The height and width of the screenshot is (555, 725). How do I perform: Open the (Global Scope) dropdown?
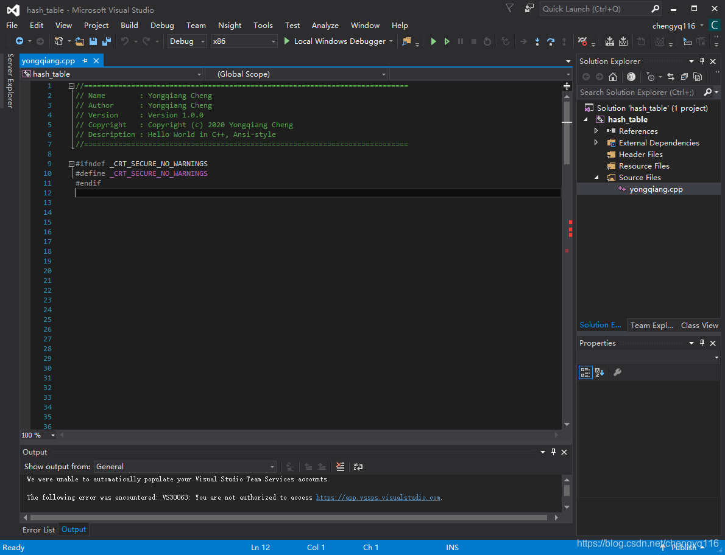pyautogui.click(x=296, y=74)
